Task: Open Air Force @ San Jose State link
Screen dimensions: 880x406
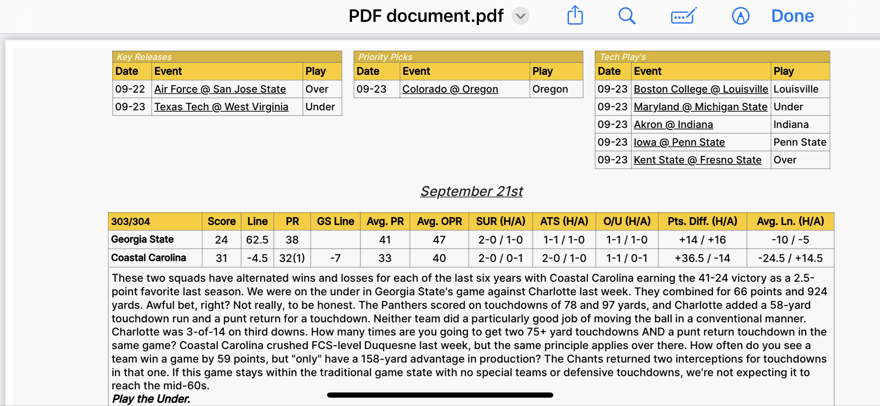Action: click(x=220, y=89)
